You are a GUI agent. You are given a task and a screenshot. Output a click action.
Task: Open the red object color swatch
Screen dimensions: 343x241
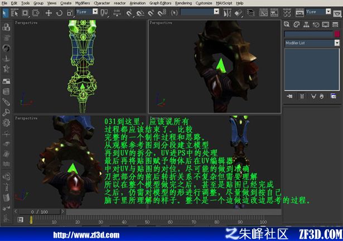tap(337, 34)
